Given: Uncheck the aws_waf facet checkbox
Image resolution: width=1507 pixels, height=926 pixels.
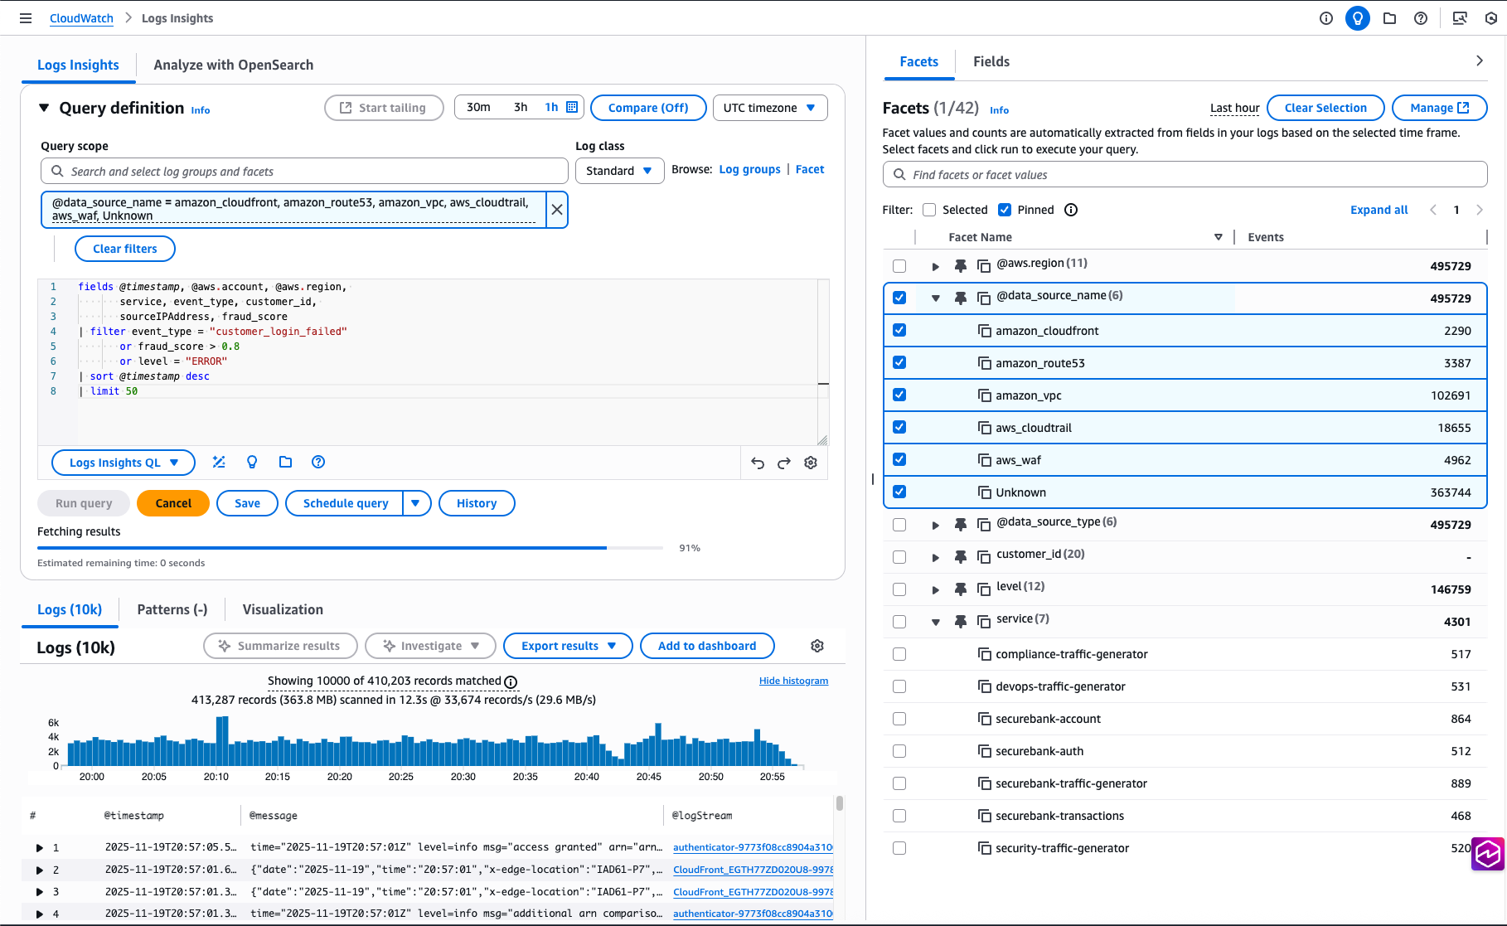Looking at the screenshot, I should [x=899, y=460].
